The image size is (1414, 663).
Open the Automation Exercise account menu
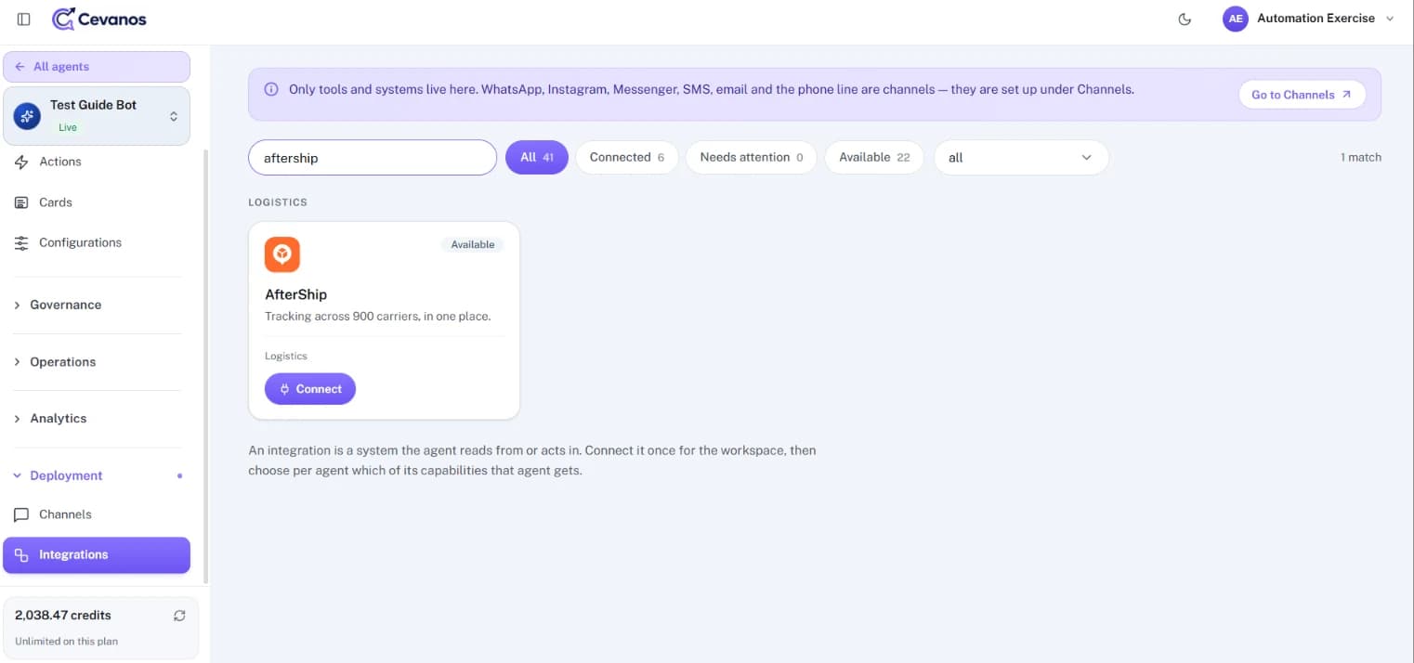(1309, 19)
